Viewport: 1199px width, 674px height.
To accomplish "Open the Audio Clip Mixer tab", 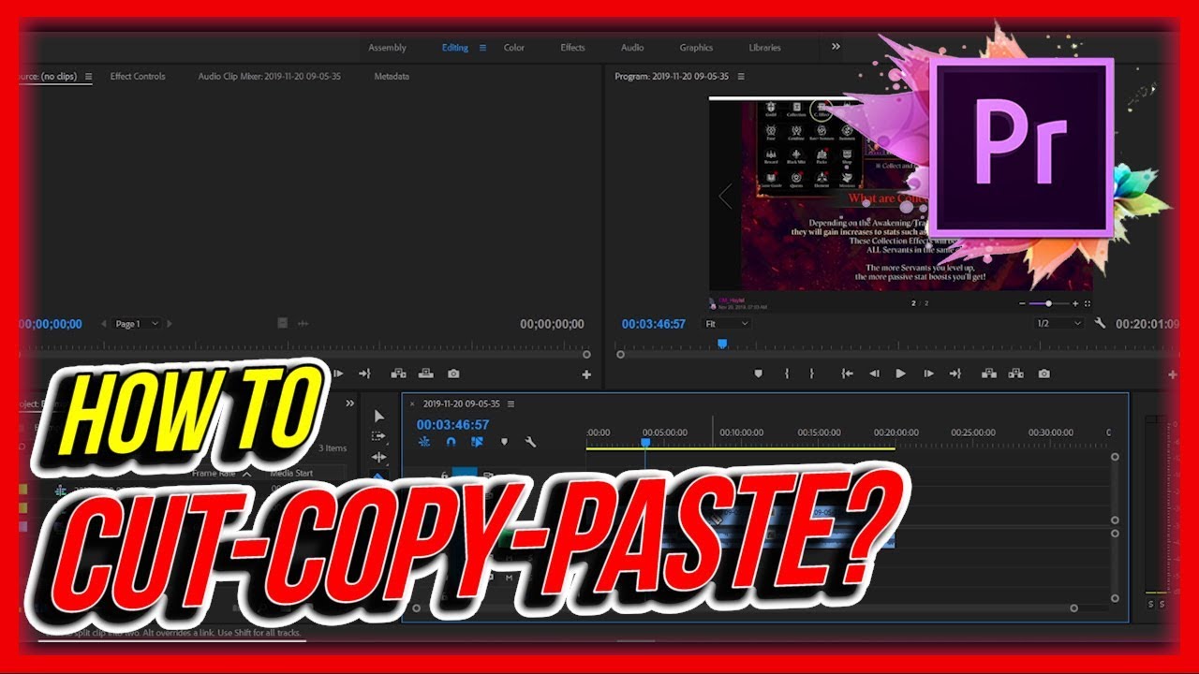I will click(270, 76).
